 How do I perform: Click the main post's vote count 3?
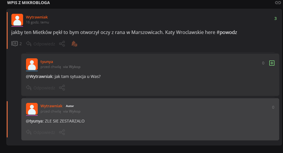[275, 19]
